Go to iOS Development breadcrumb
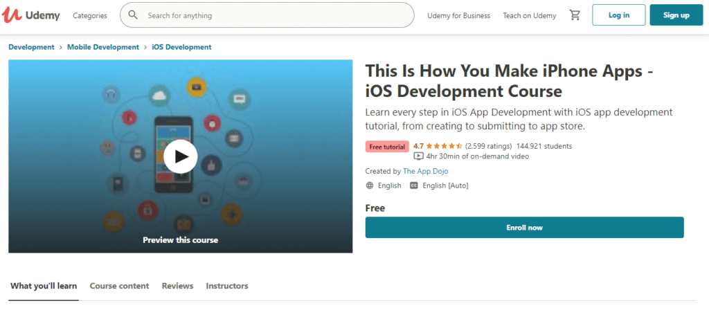Screen dimensions: 709x310 [181, 47]
